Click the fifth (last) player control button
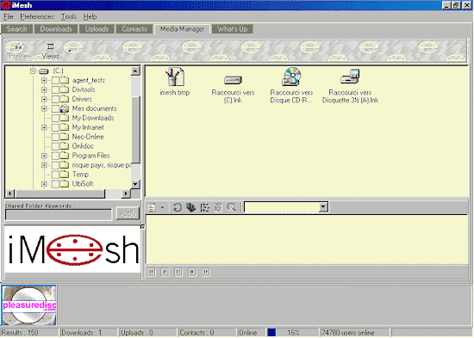The height and width of the screenshot is (338, 474). tap(206, 273)
